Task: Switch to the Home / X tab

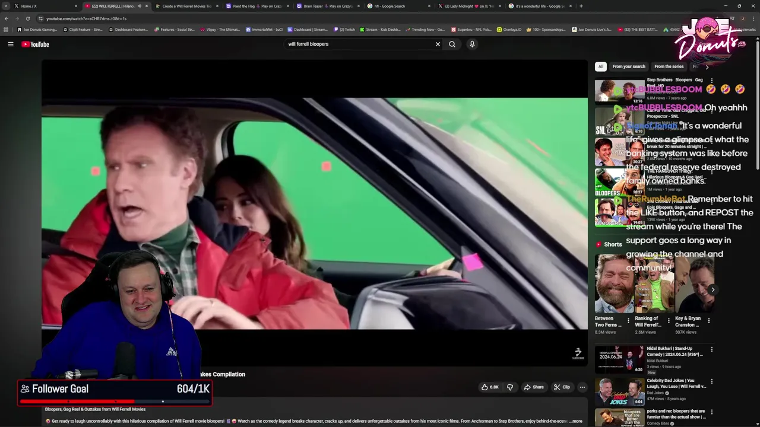Action: pos(46,6)
